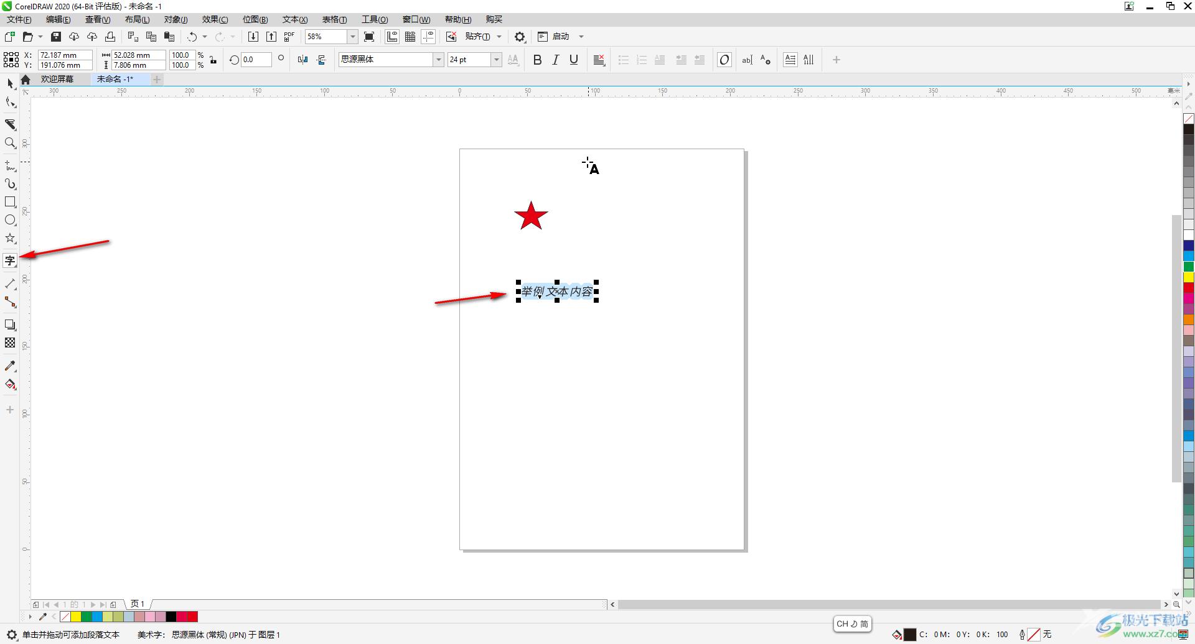Select the Parallel Dimension tool
Image resolution: width=1195 pixels, height=644 pixels.
[x=10, y=283]
